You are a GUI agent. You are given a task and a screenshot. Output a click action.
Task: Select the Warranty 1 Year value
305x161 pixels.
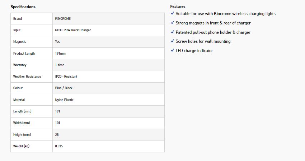(60, 65)
